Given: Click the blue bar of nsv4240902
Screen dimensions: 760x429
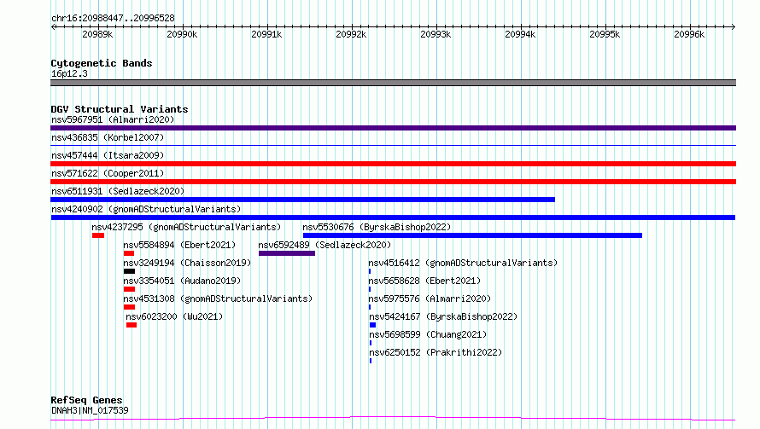Looking at the screenshot, I should 393,217.
